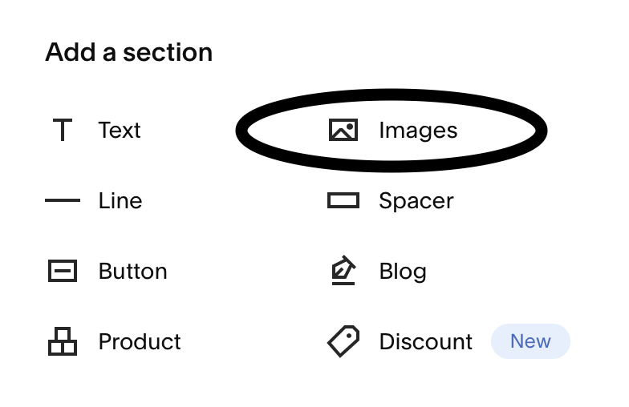Click the Discount tag icon
The height and width of the screenshot is (407, 629).
click(343, 341)
